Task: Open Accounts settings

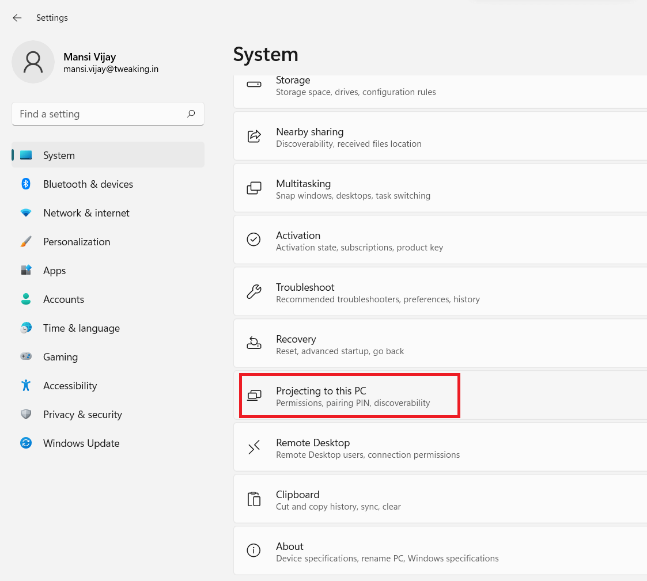Action: click(x=63, y=299)
